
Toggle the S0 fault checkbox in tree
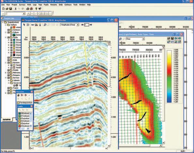tap(11, 40)
